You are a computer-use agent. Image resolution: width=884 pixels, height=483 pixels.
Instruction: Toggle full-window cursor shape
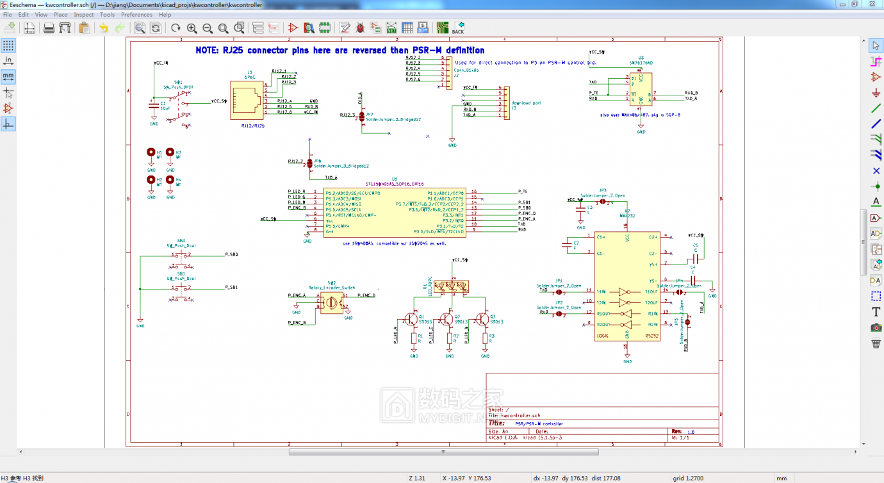(x=8, y=93)
